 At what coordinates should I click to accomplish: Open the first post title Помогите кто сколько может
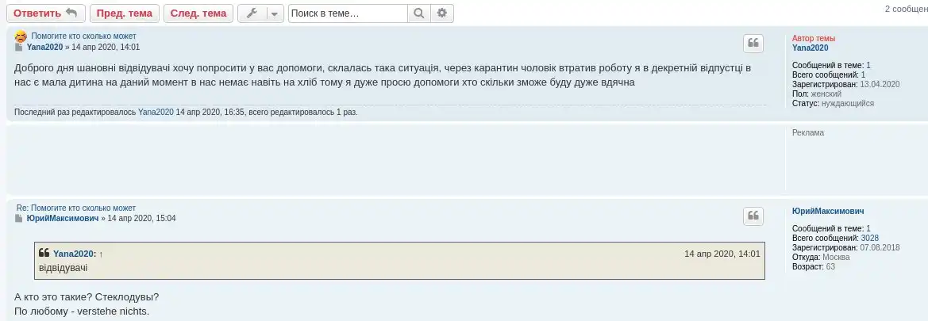click(83, 36)
